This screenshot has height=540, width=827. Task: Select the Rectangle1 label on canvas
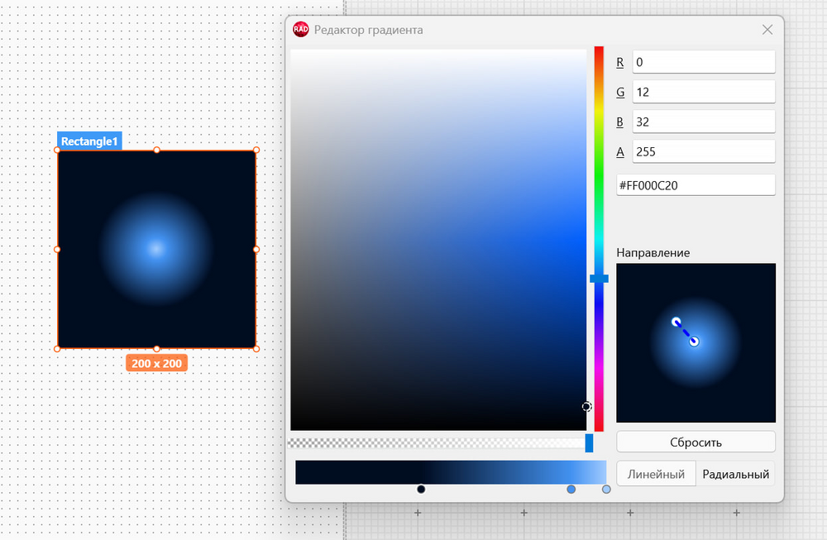(89, 141)
